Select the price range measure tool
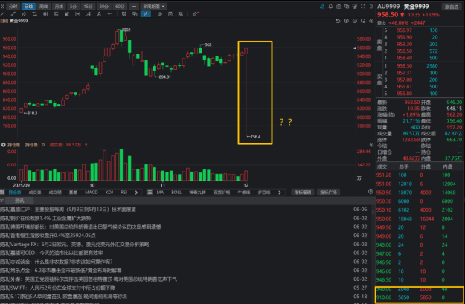The width and height of the screenshot is (465, 304). click(x=77, y=14)
